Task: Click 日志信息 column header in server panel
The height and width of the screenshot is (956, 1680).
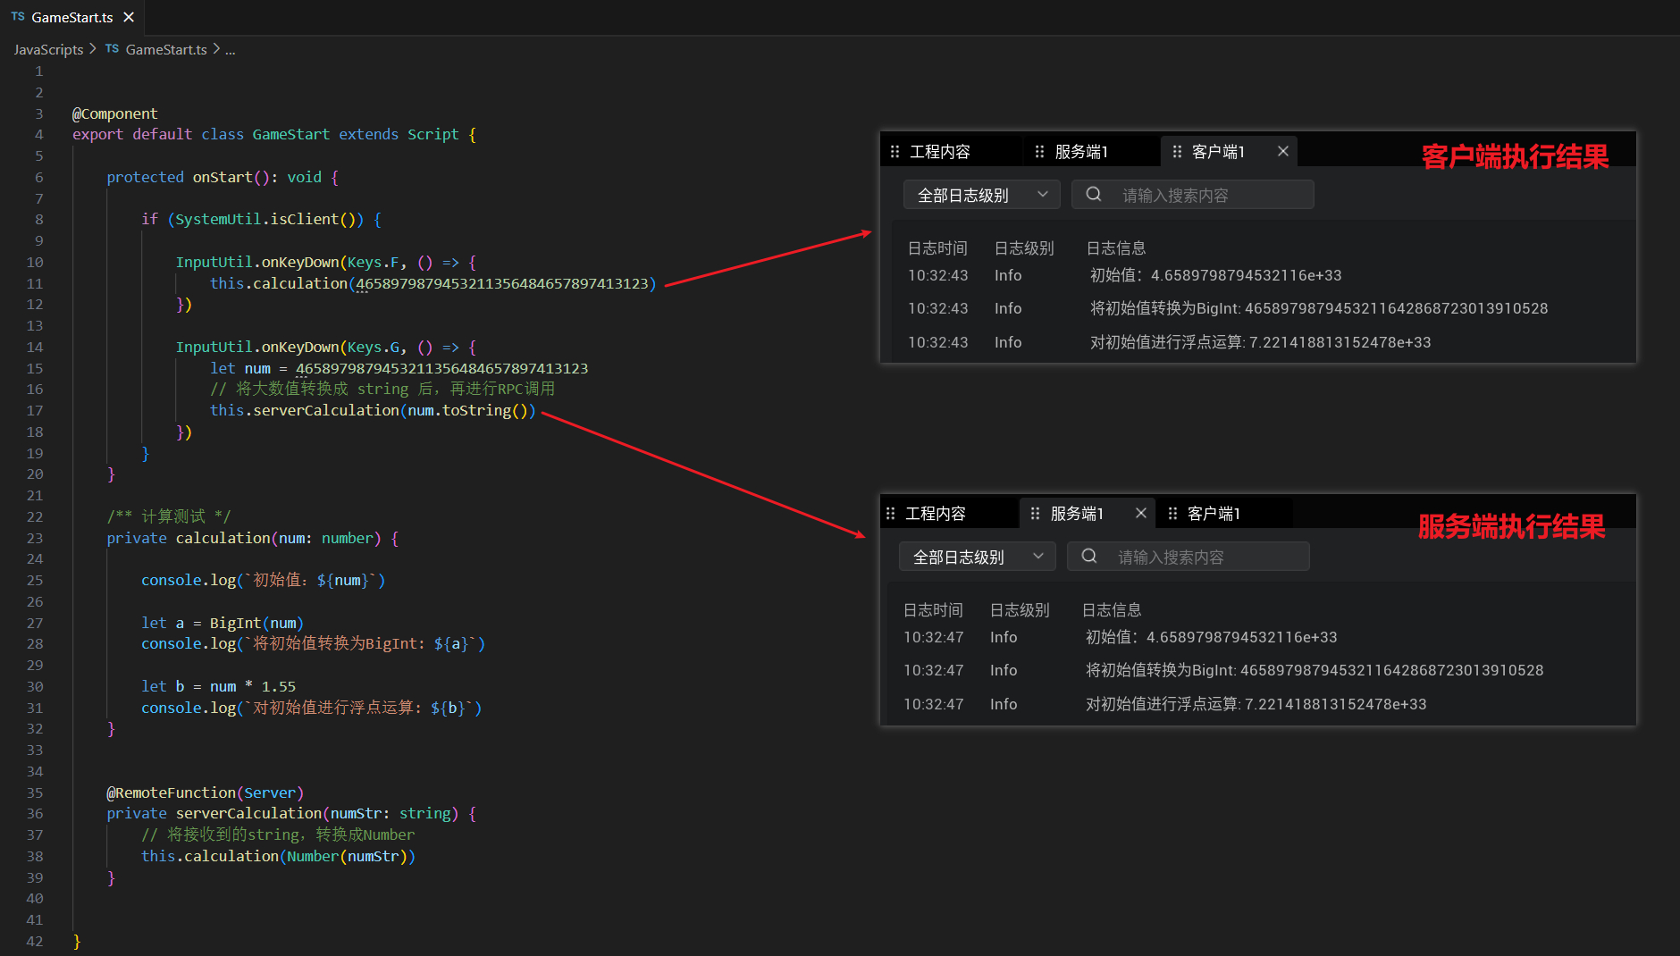Action: 1112,610
